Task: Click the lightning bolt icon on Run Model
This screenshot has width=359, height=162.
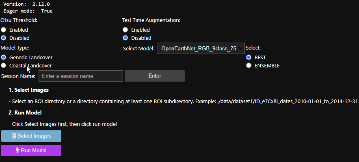Action: point(17,150)
